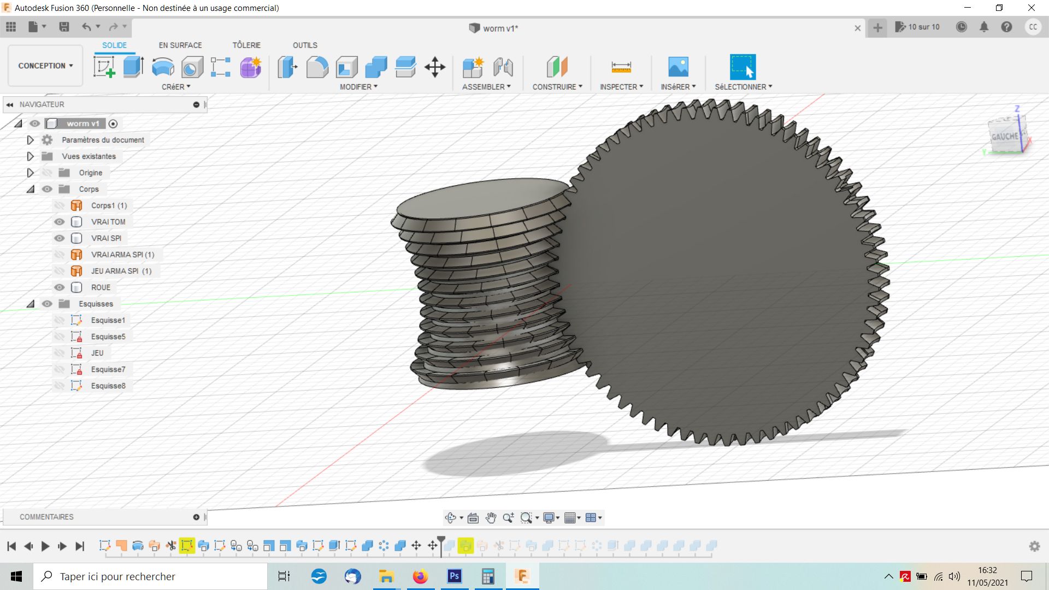Click the timeline play button
The width and height of the screenshot is (1049, 590).
tap(45, 546)
